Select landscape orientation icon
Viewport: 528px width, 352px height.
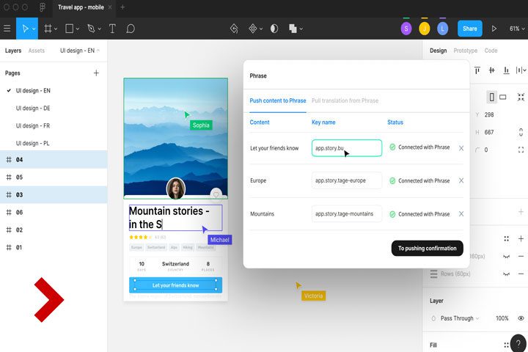point(503,97)
